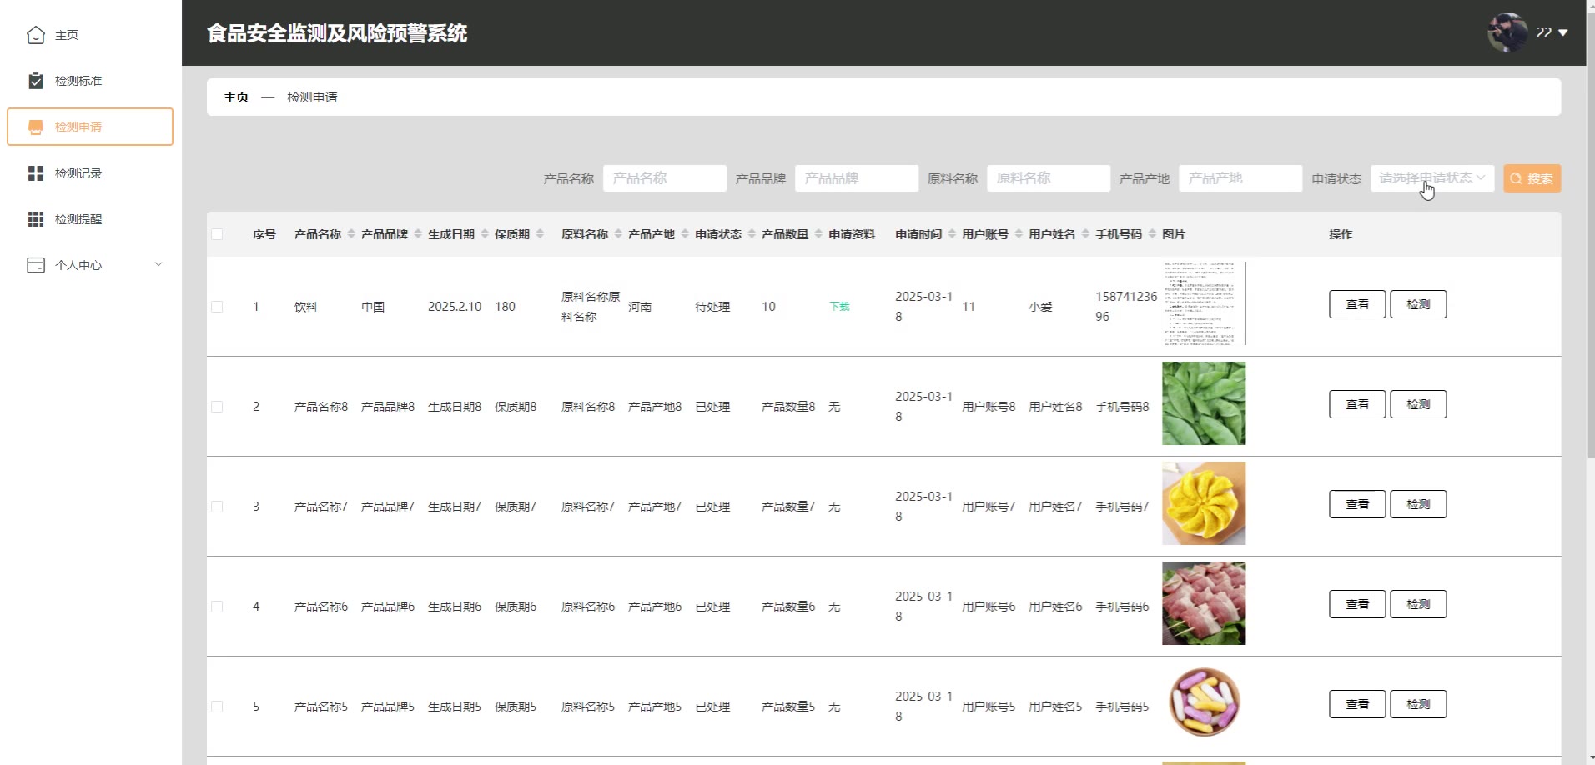
Task: Sort the table by 生成日期 column
Action: coord(485,234)
